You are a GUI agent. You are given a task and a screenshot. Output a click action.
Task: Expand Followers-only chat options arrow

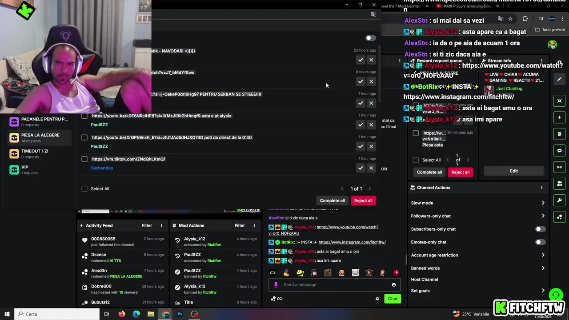tap(543, 216)
